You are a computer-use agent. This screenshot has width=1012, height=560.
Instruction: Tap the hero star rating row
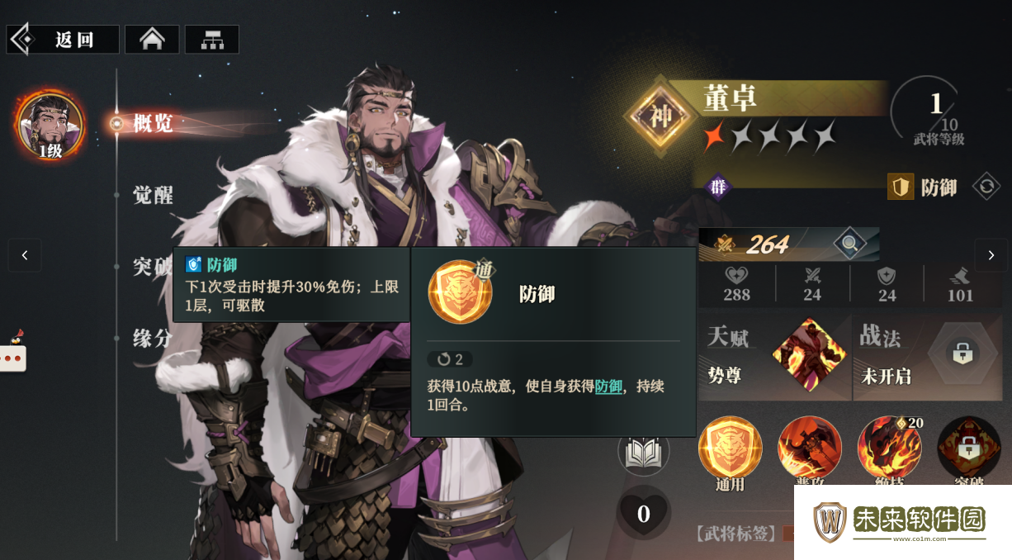pos(768,137)
